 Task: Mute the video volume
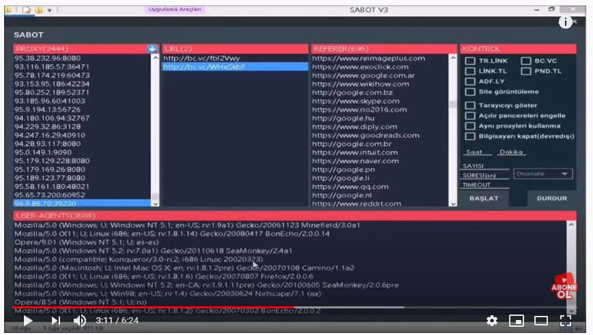pyautogui.click(x=79, y=321)
